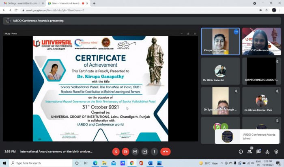The width and height of the screenshot is (284, 167).
Task: Open the more options three-dot menu
Action: point(154,152)
